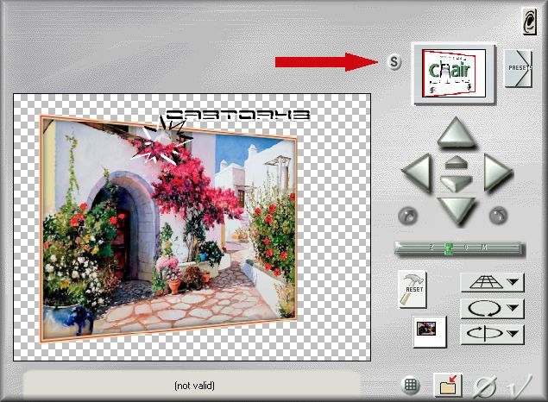Open the perspective grid dropdown
This screenshot has height=402, width=548.
click(x=493, y=282)
